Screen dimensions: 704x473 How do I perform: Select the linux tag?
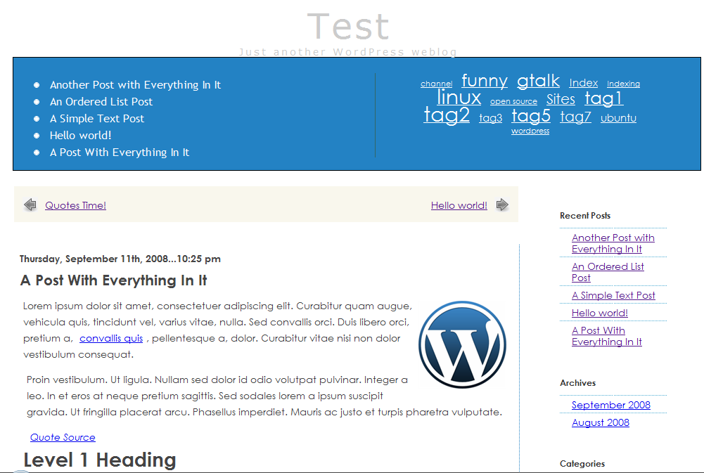(459, 97)
